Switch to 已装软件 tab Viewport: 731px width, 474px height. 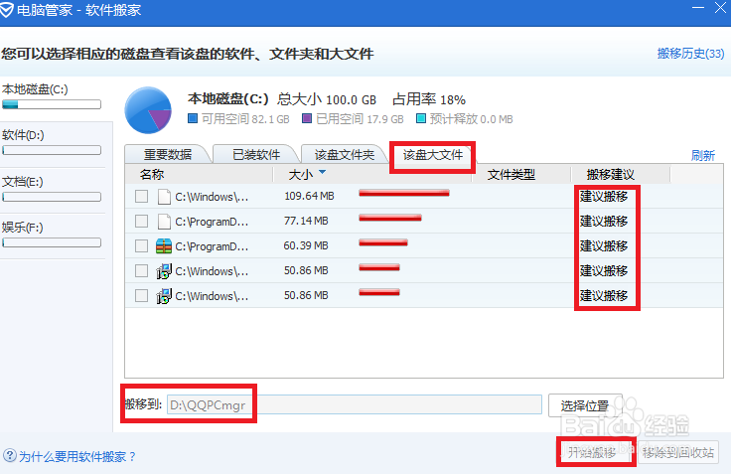click(x=256, y=154)
